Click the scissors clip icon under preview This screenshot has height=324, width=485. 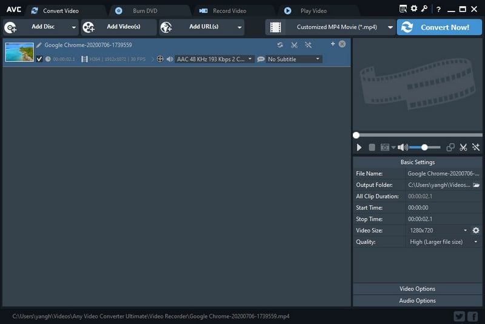pos(463,147)
